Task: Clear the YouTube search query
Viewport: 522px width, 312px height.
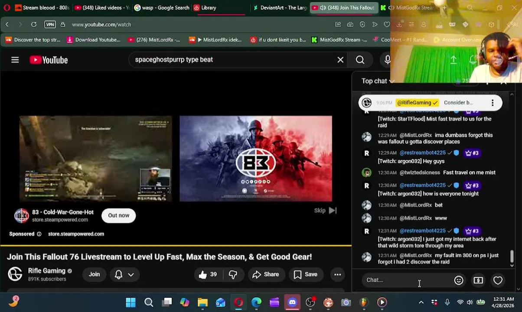Action: pos(340,60)
